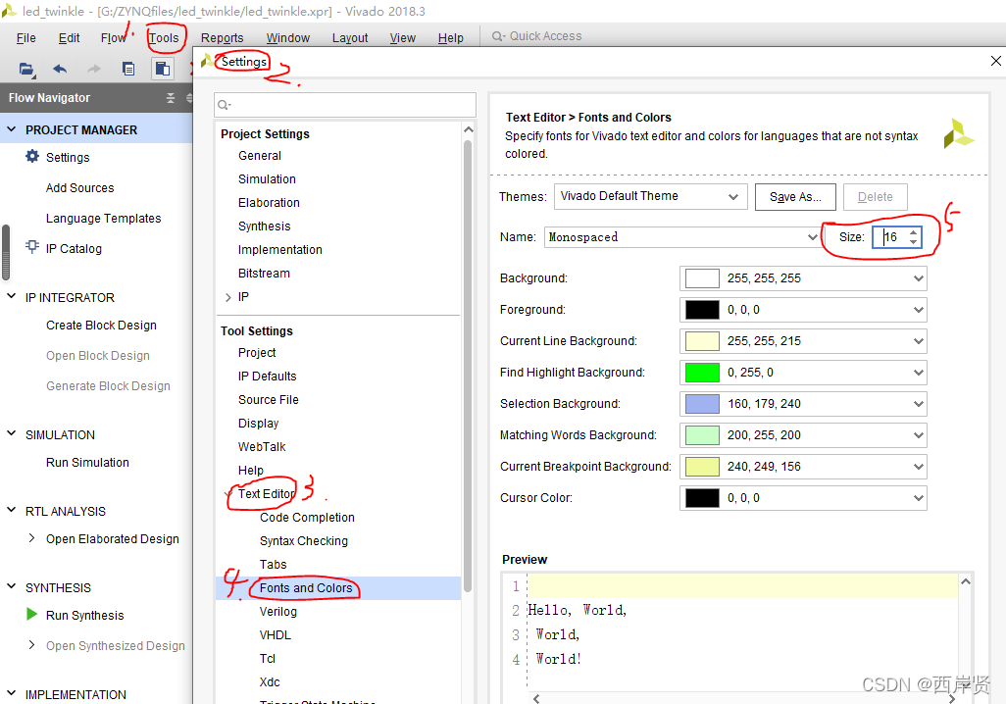Select Synthesis in Project Settings
The width and height of the screenshot is (1006, 704).
click(x=265, y=226)
